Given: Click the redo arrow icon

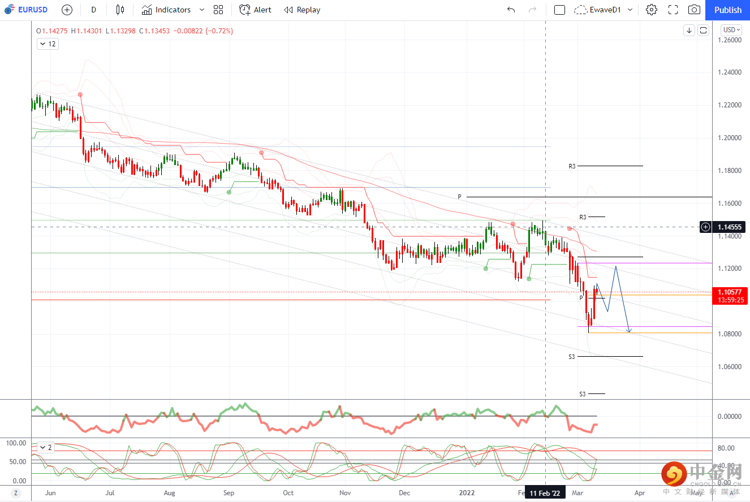Looking at the screenshot, I should click(532, 10).
